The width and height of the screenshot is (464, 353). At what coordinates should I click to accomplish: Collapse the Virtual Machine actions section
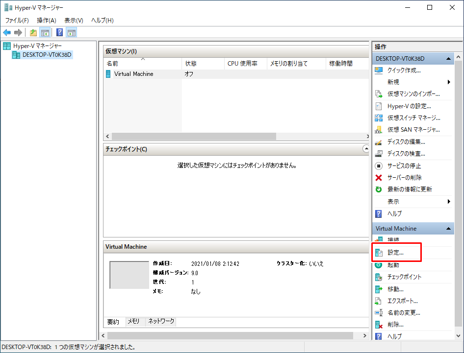448,229
